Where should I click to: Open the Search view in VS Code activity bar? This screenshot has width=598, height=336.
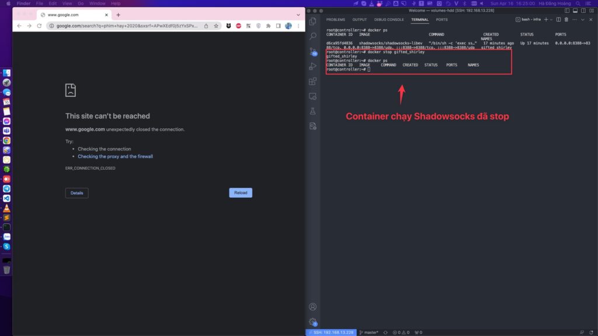313,36
